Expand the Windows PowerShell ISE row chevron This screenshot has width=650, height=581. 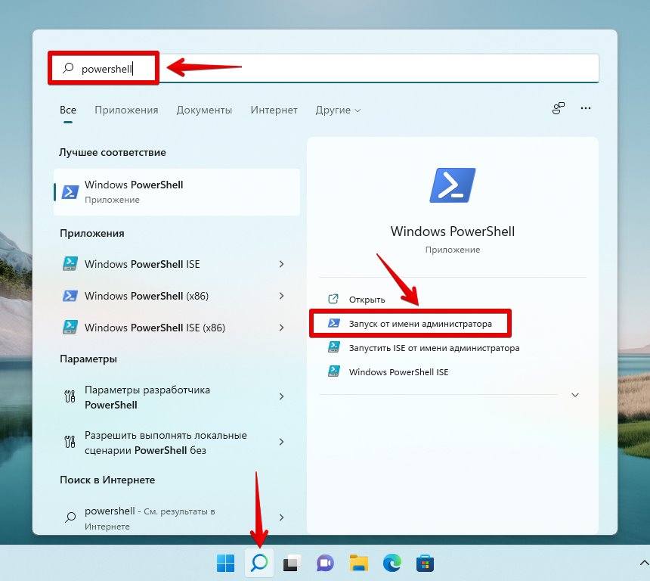281,264
